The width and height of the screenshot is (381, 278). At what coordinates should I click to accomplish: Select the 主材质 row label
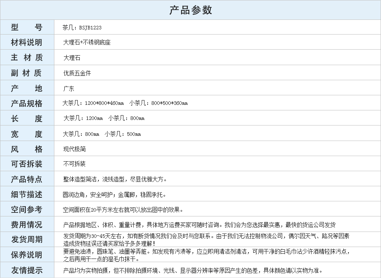27,58
